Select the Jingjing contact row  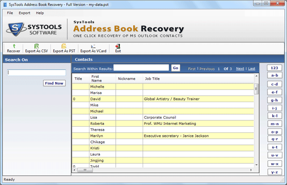tap(163, 160)
